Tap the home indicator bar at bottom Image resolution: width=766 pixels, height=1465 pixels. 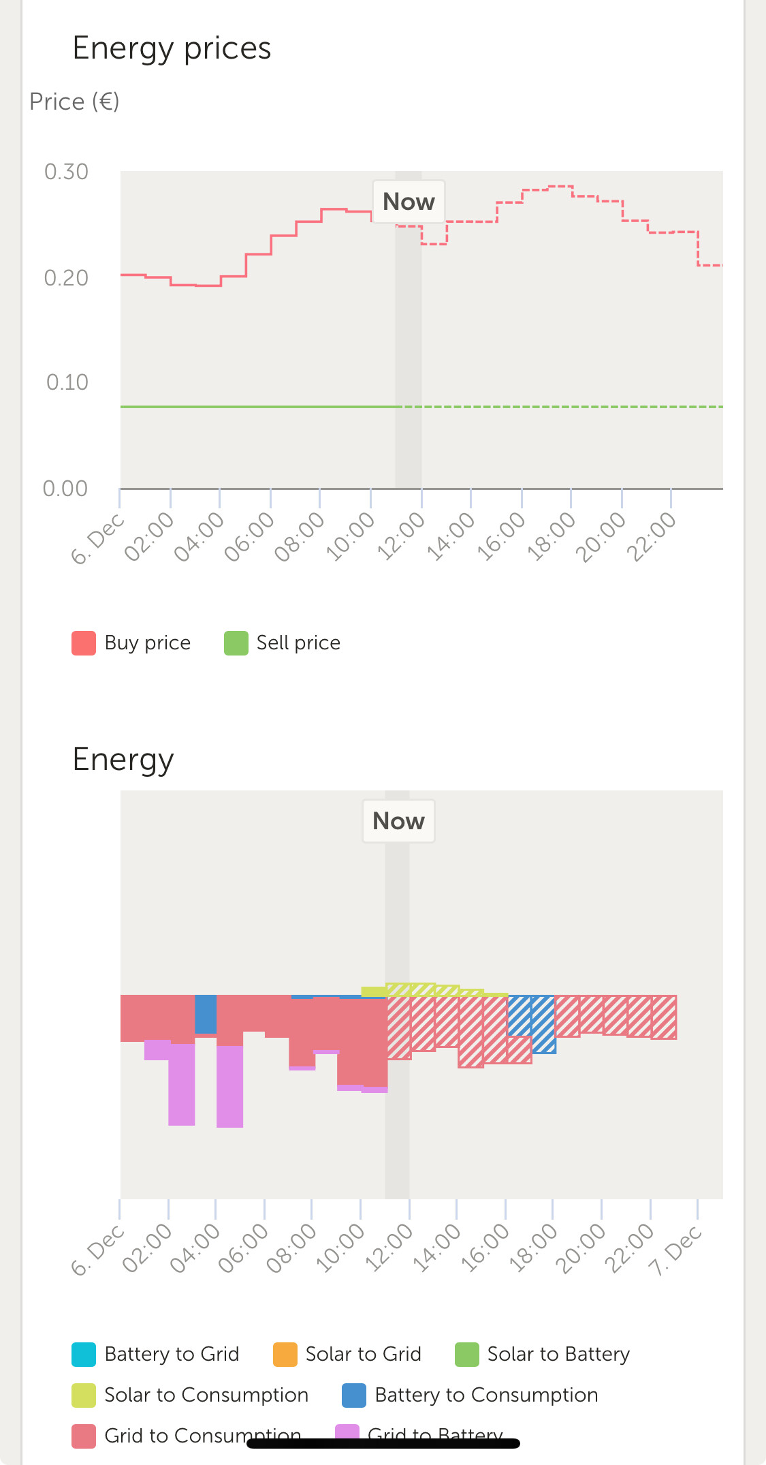(383, 1443)
